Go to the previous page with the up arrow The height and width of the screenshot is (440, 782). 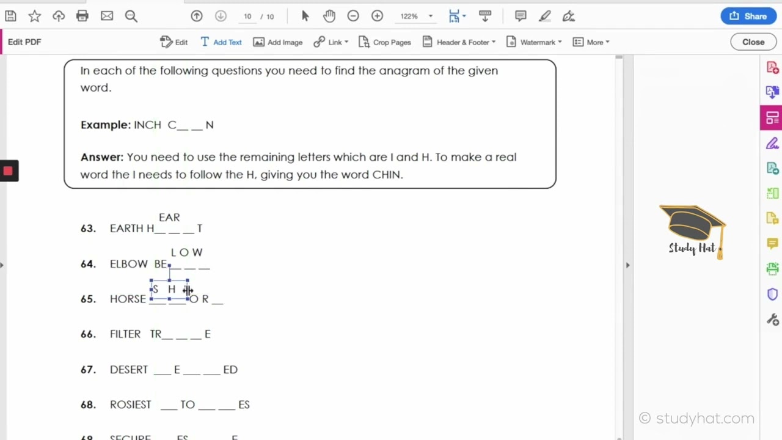click(x=197, y=16)
